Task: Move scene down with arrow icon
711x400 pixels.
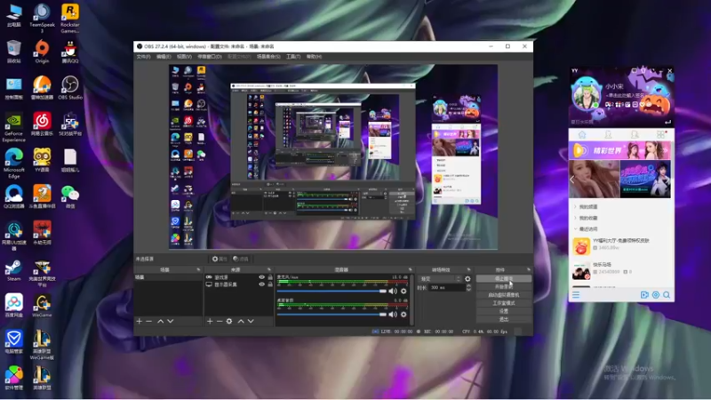Action: tap(171, 321)
